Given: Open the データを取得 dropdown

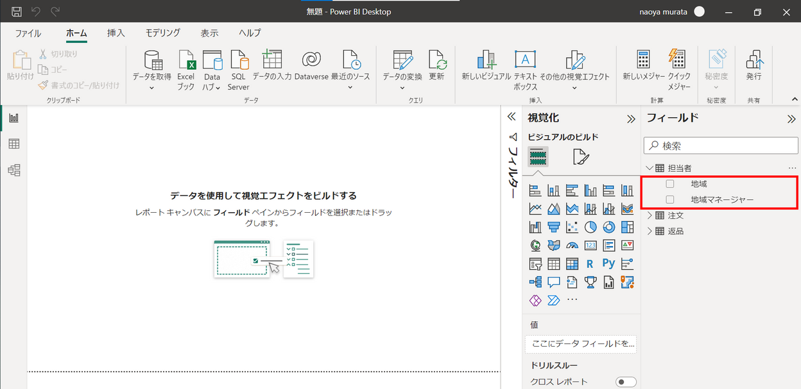Looking at the screenshot, I should (x=152, y=88).
